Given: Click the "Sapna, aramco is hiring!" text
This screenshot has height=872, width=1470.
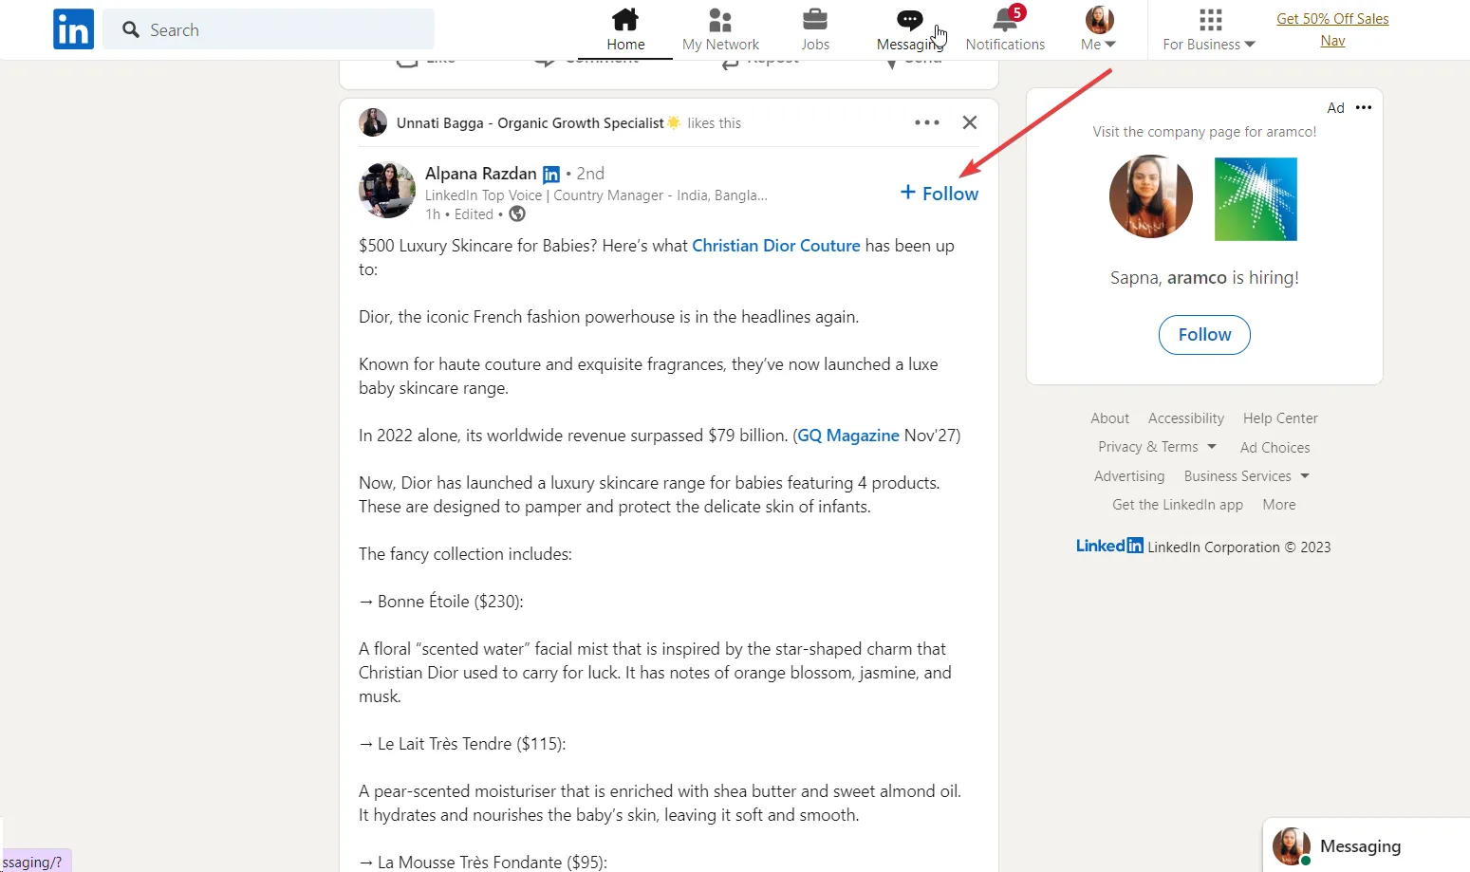Looking at the screenshot, I should (x=1204, y=278).
